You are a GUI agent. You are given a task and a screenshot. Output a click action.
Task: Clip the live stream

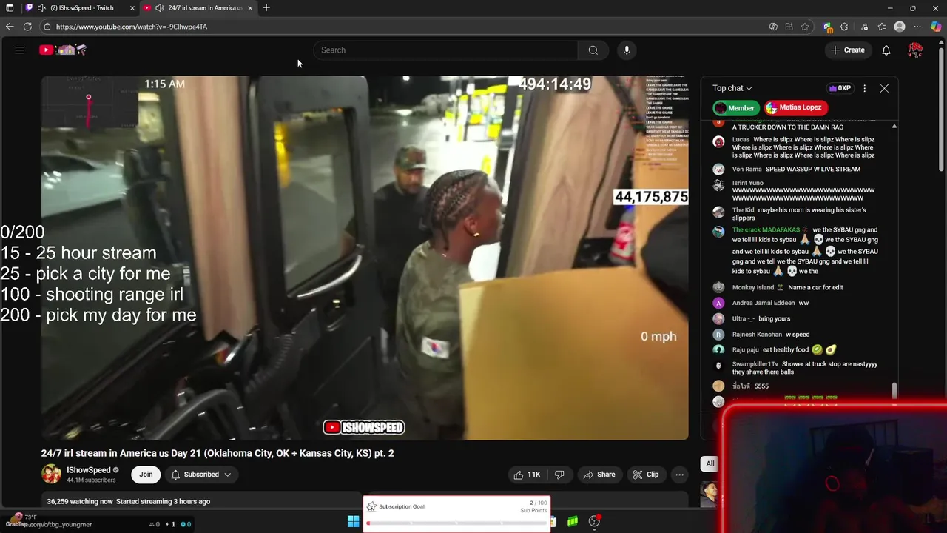tap(645, 475)
